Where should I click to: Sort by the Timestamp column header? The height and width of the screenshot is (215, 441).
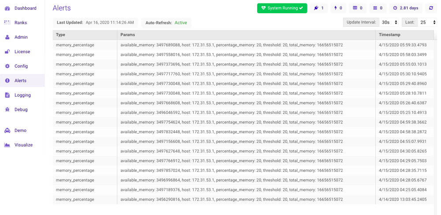tap(404, 35)
